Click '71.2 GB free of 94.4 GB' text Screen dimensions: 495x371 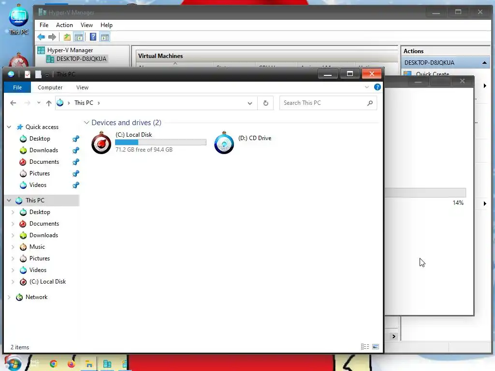(144, 150)
